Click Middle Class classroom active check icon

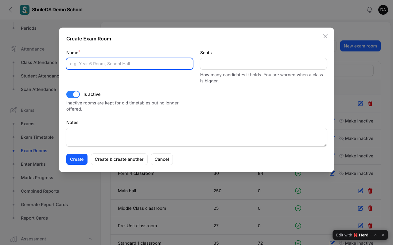coord(298,208)
